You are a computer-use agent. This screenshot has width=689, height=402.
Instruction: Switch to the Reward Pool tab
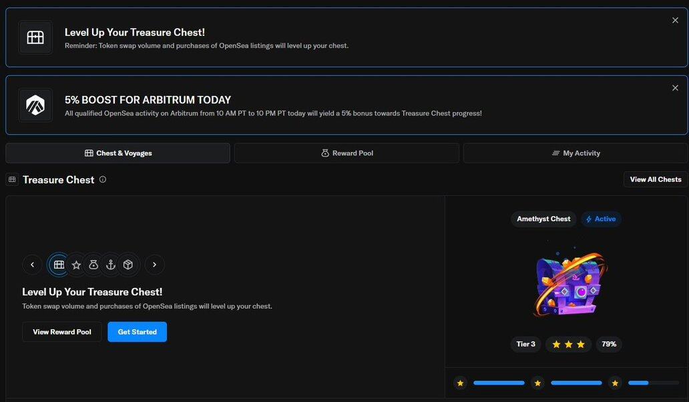(x=347, y=153)
